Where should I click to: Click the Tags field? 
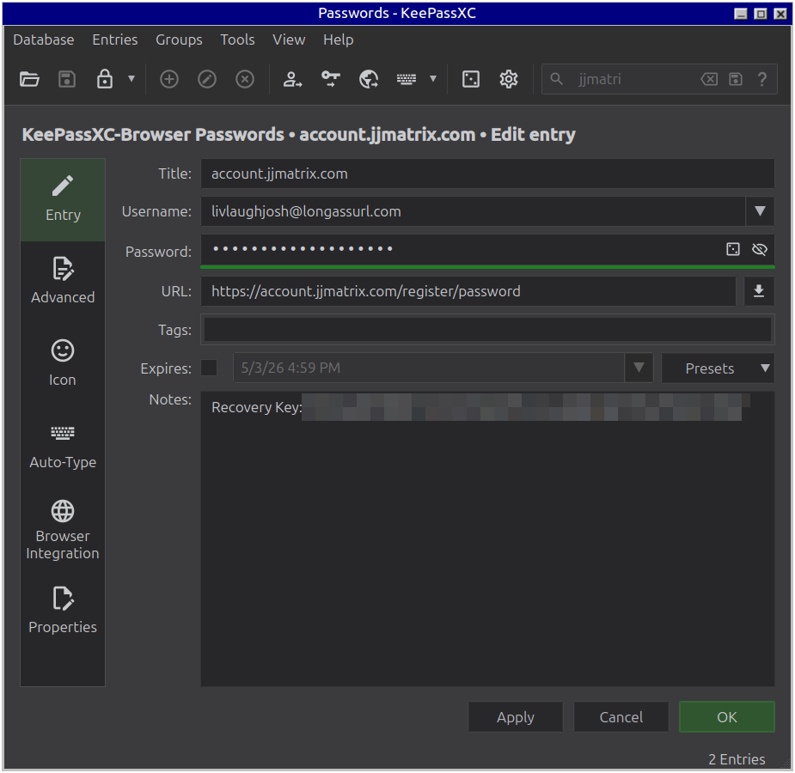pos(487,330)
